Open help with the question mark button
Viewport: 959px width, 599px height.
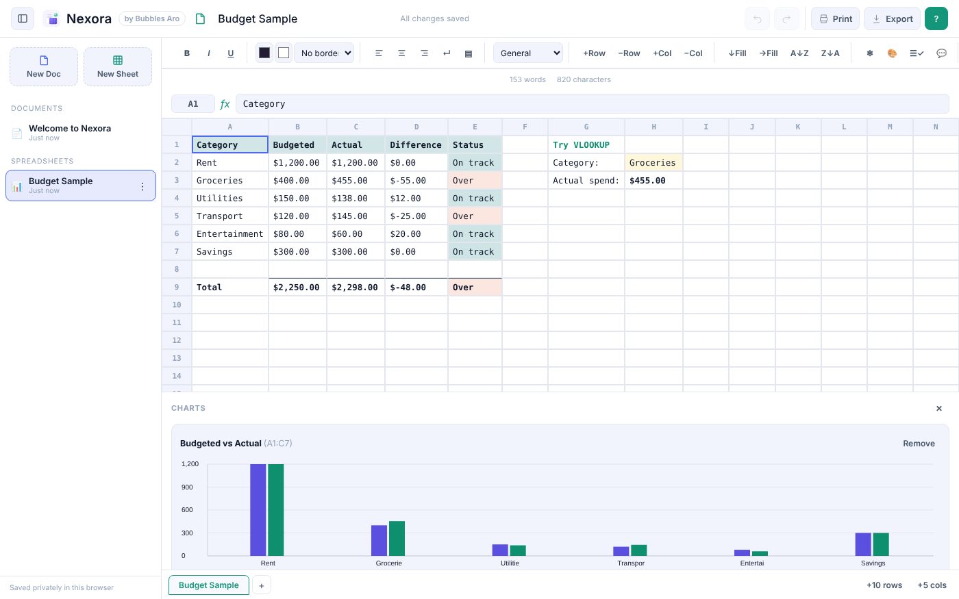pyautogui.click(x=936, y=18)
